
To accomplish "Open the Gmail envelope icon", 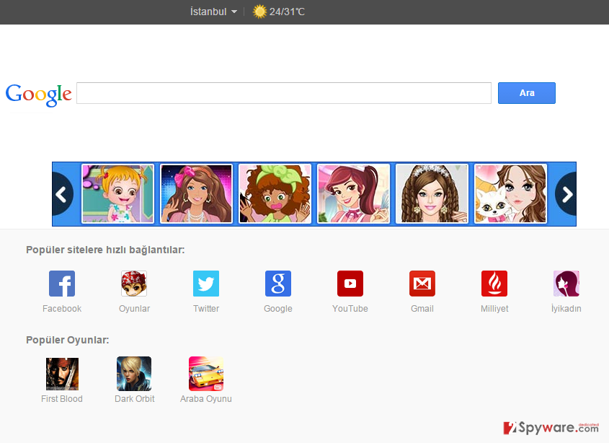I will click(x=422, y=284).
